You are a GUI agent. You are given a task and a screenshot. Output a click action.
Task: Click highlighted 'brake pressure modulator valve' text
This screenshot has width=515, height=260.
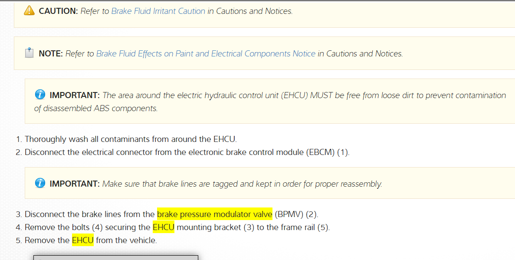click(214, 214)
